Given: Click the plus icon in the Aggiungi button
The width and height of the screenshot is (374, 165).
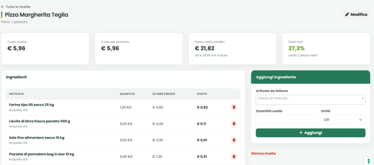Looking at the screenshot, I should click(x=301, y=133).
